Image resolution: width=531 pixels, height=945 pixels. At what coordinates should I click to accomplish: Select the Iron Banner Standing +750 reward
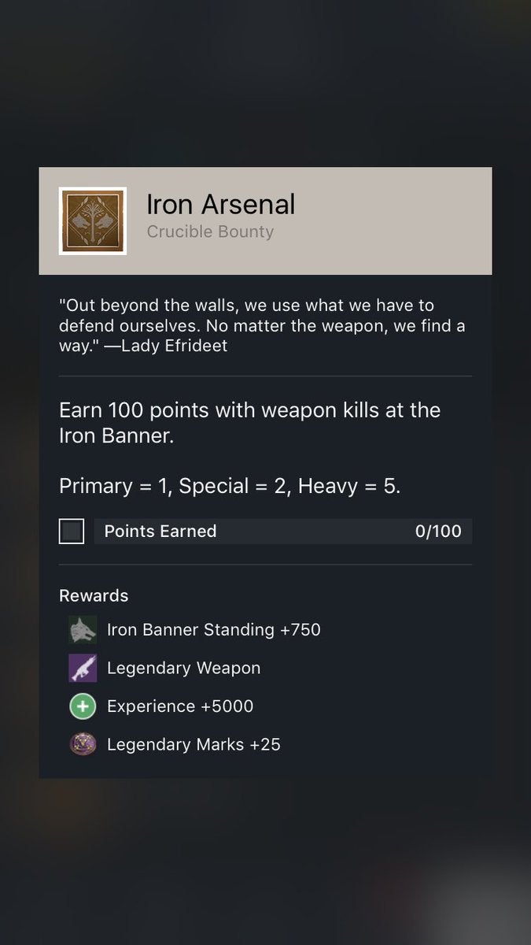pos(214,630)
